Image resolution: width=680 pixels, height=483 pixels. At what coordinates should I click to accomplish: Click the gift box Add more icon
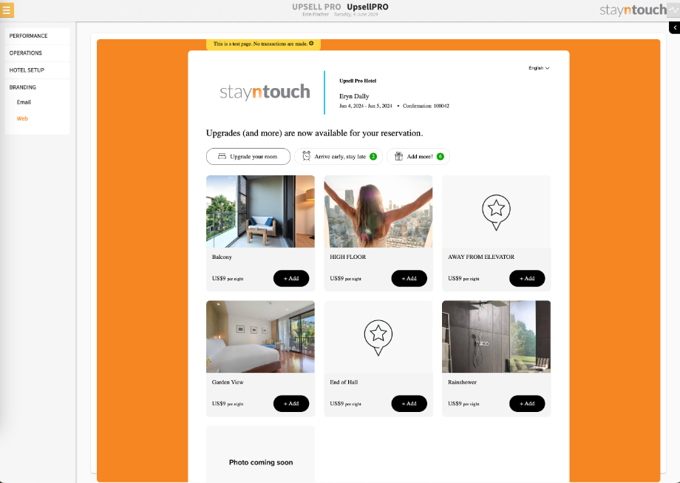tap(398, 156)
